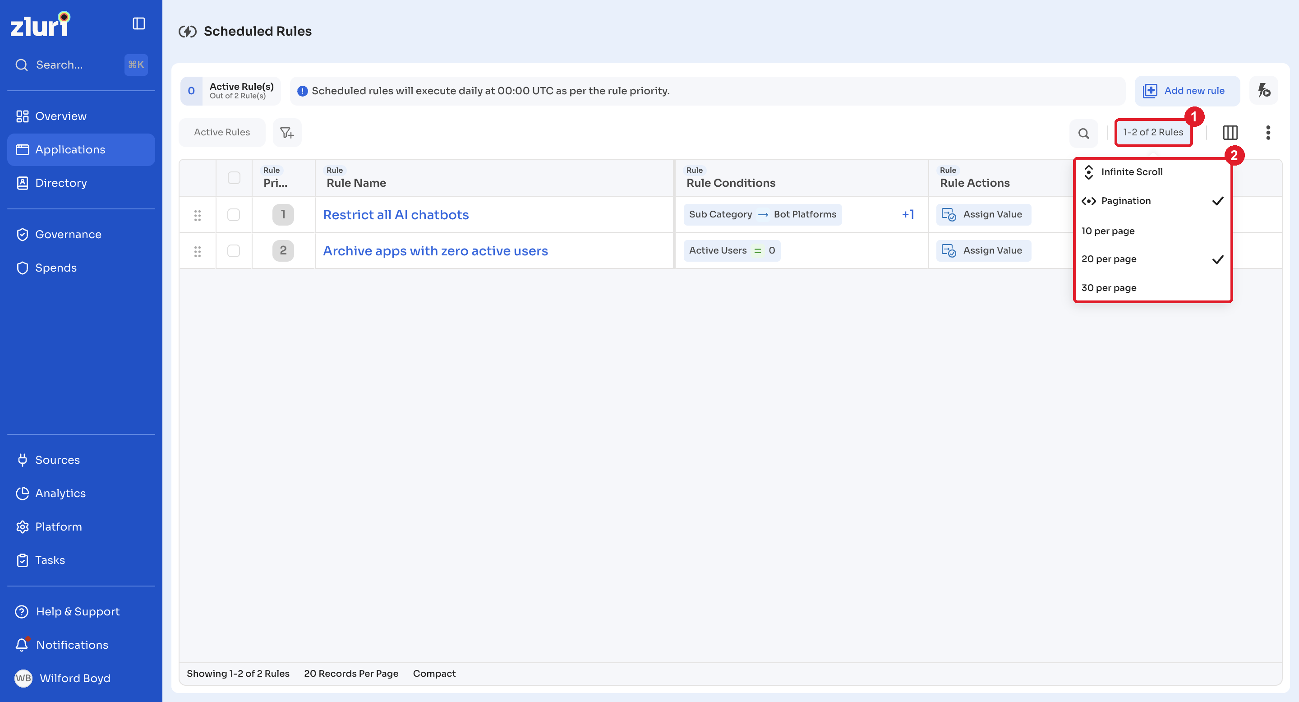The height and width of the screenshot is (702, 1299).
Task: Open the column configuration icon
Action: click(1230, 133)
